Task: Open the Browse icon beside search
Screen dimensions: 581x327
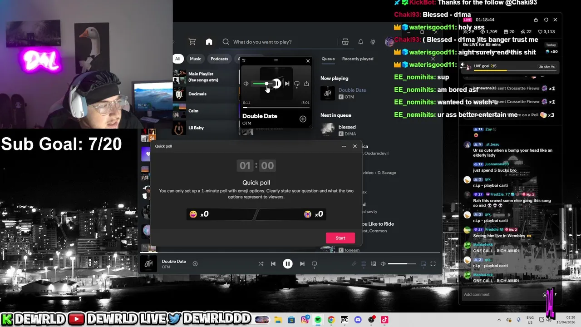Action: 345,42
